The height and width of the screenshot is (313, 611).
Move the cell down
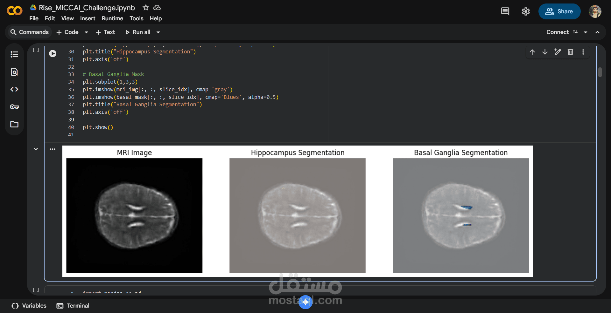545,52
